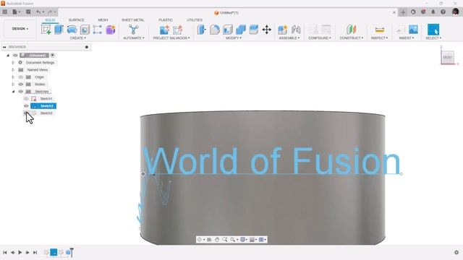Open the data panel grid icon
Screen dimensions: 463x260
pyautogui.click(x=5, y=12)
